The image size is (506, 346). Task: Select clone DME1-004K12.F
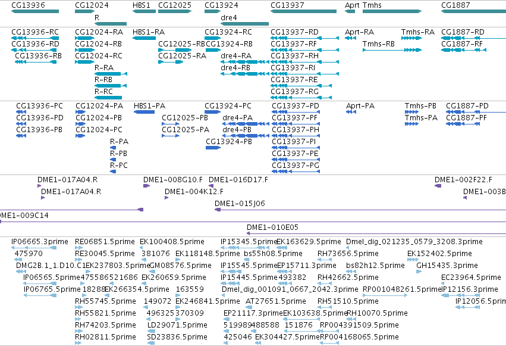[x=194, y=192]
